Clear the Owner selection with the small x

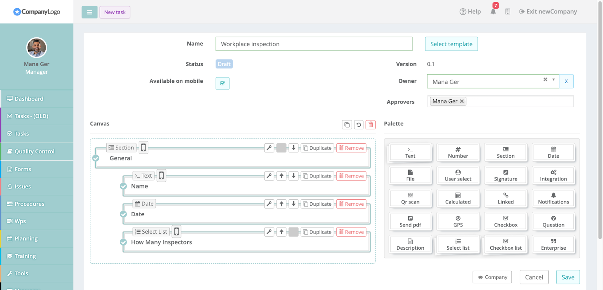click(x=545, y=80)
